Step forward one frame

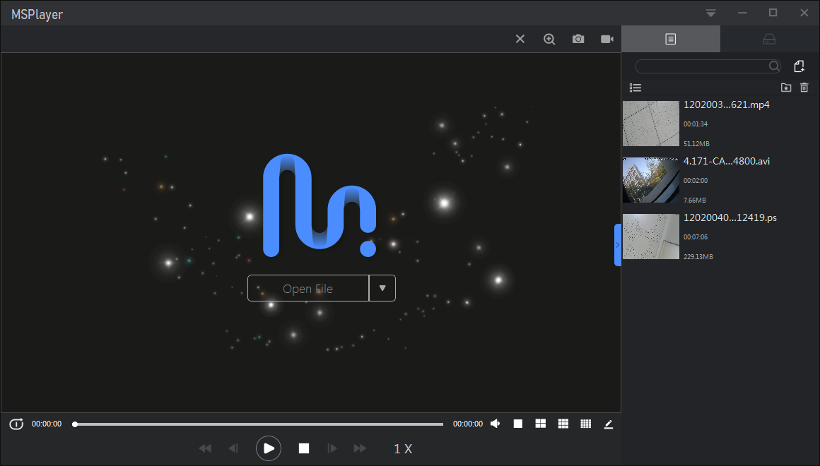(332, 448)
